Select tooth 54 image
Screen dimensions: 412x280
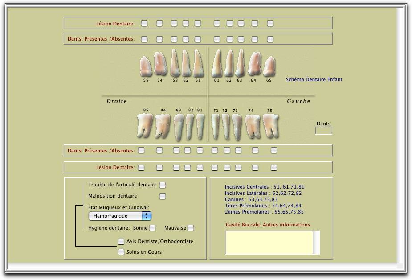pos(160,64)
